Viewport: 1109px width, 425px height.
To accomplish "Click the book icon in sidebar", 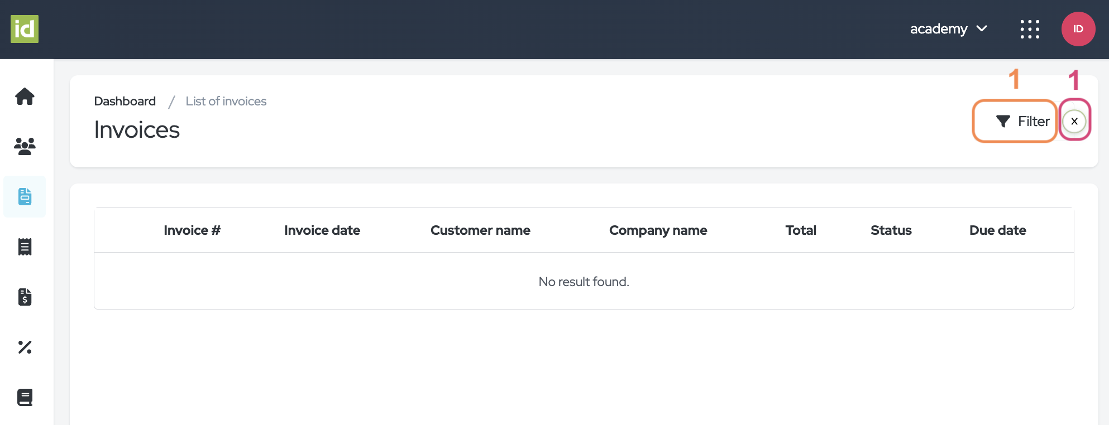I will [25, 397].
